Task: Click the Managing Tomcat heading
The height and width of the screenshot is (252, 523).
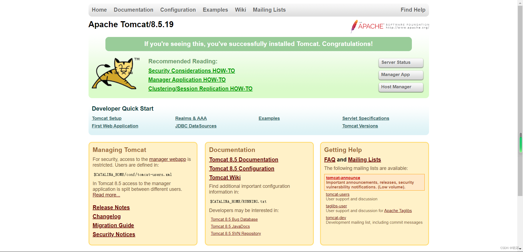Action: tap(119, 150)
